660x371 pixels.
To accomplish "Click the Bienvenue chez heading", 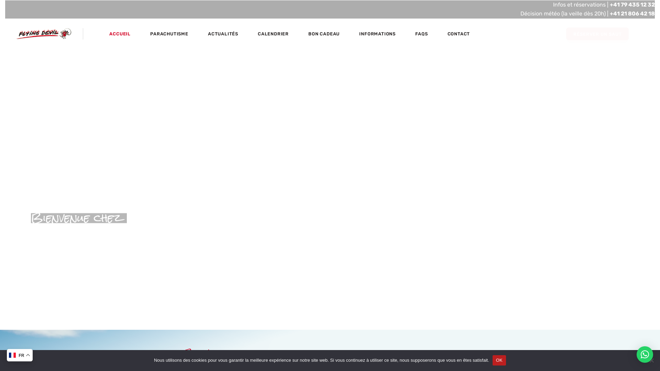I will tap(79, 218).
